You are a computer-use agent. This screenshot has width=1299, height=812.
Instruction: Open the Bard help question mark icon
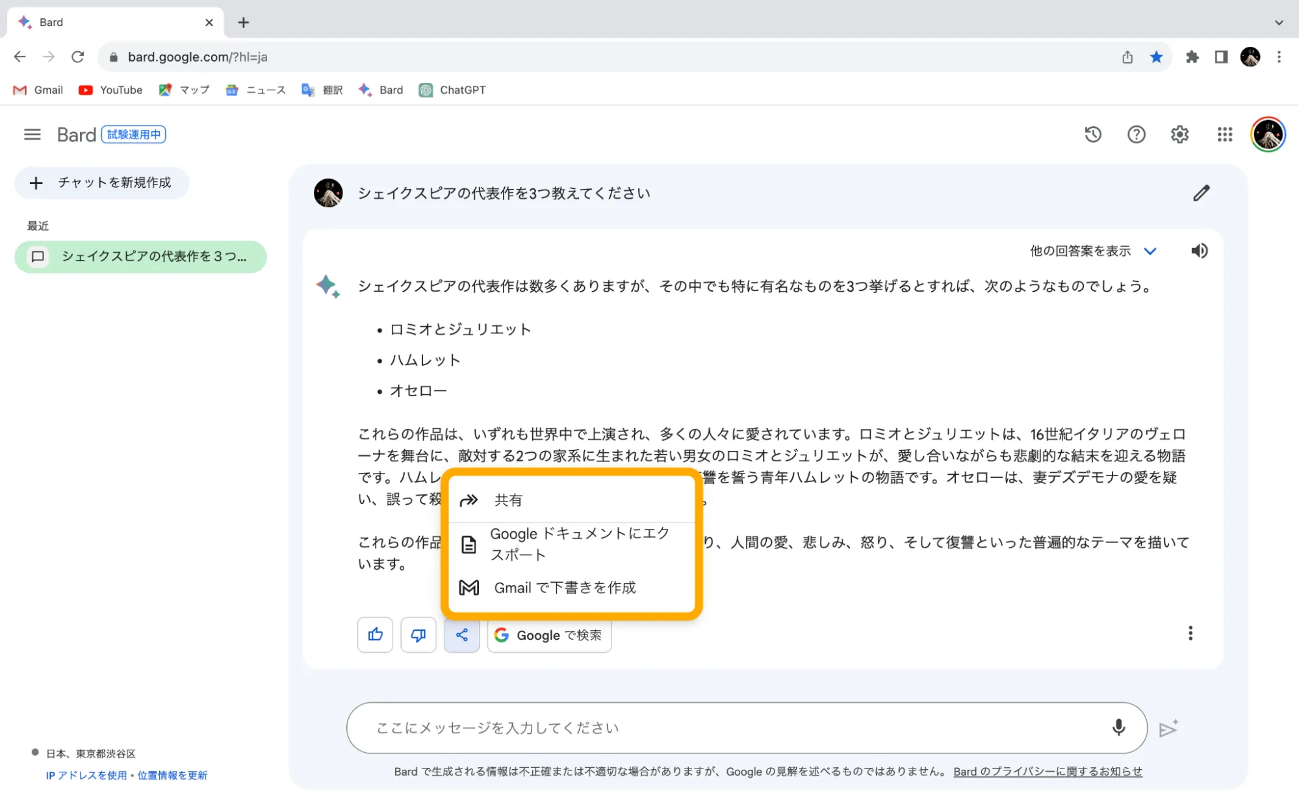click(x=1136, y=134)
